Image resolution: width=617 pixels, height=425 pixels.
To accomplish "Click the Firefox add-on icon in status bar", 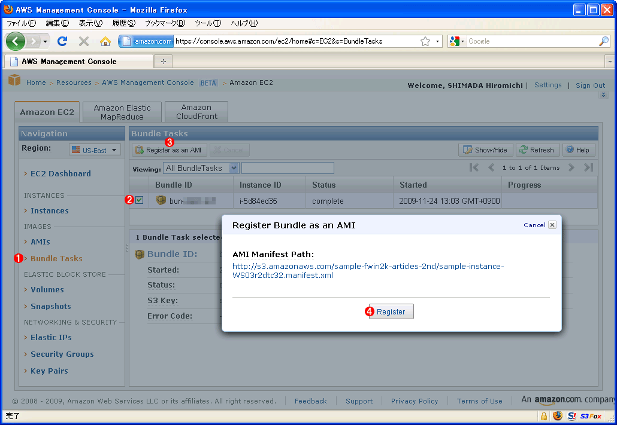I will [557, 416].
